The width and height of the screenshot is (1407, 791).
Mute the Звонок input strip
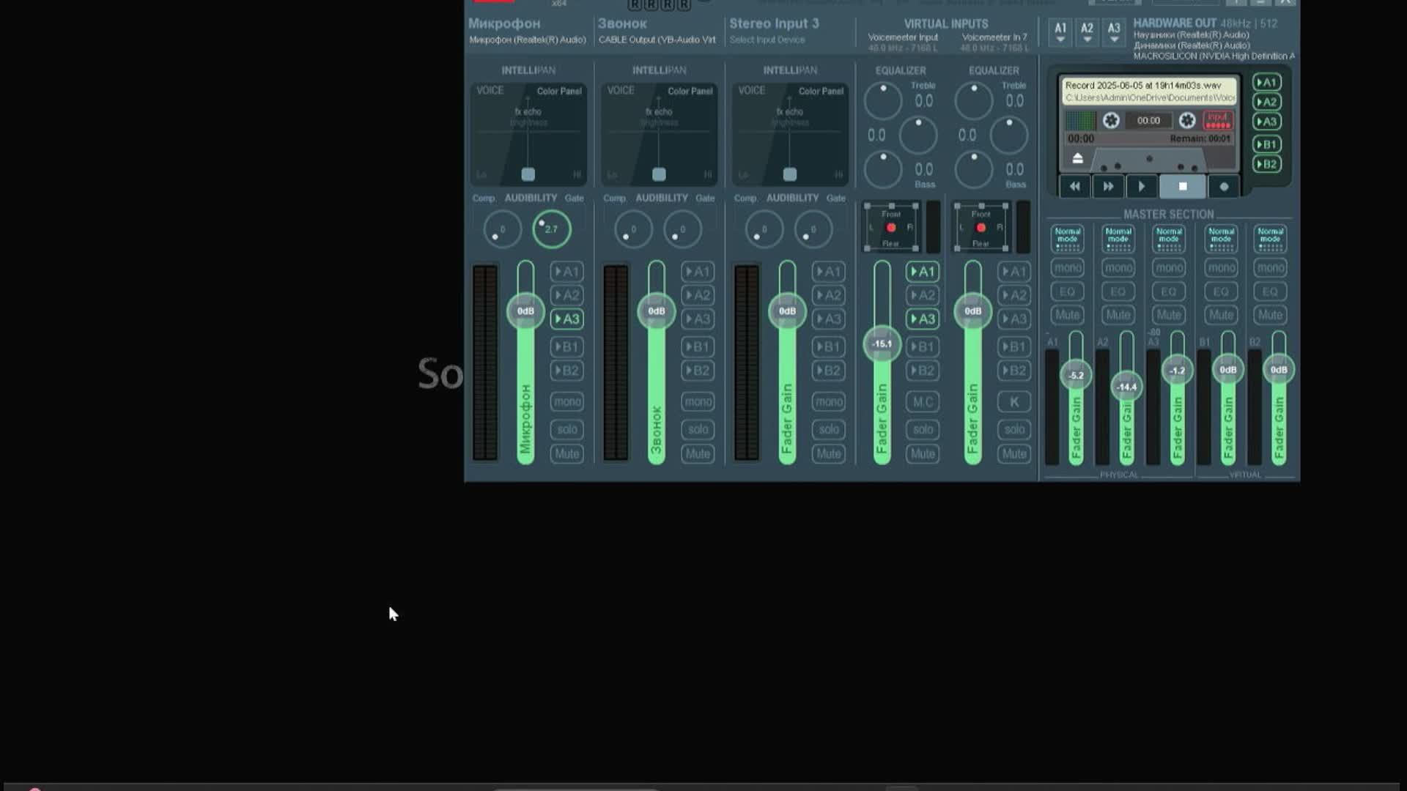[x=697, y=454]
